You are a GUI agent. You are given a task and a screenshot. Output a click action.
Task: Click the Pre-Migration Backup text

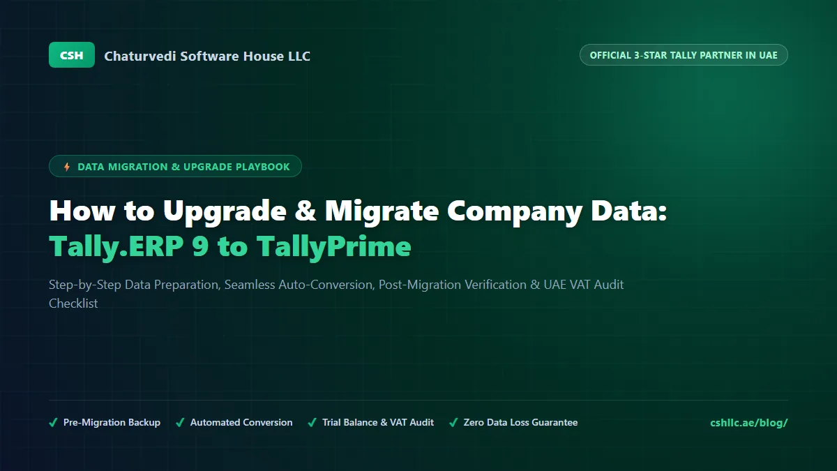pyautogui.click(x=112, y=422)
